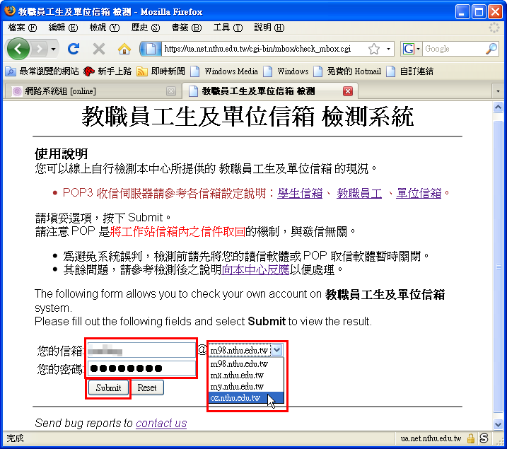
Task: Click the Stop loading X icon
Action: point(99,49)
